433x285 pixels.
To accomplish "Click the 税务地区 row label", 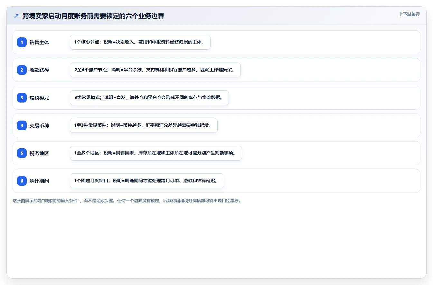I will click(x=39, y=153).
